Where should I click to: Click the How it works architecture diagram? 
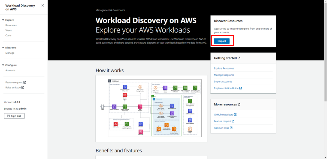[x=151, y=109]
